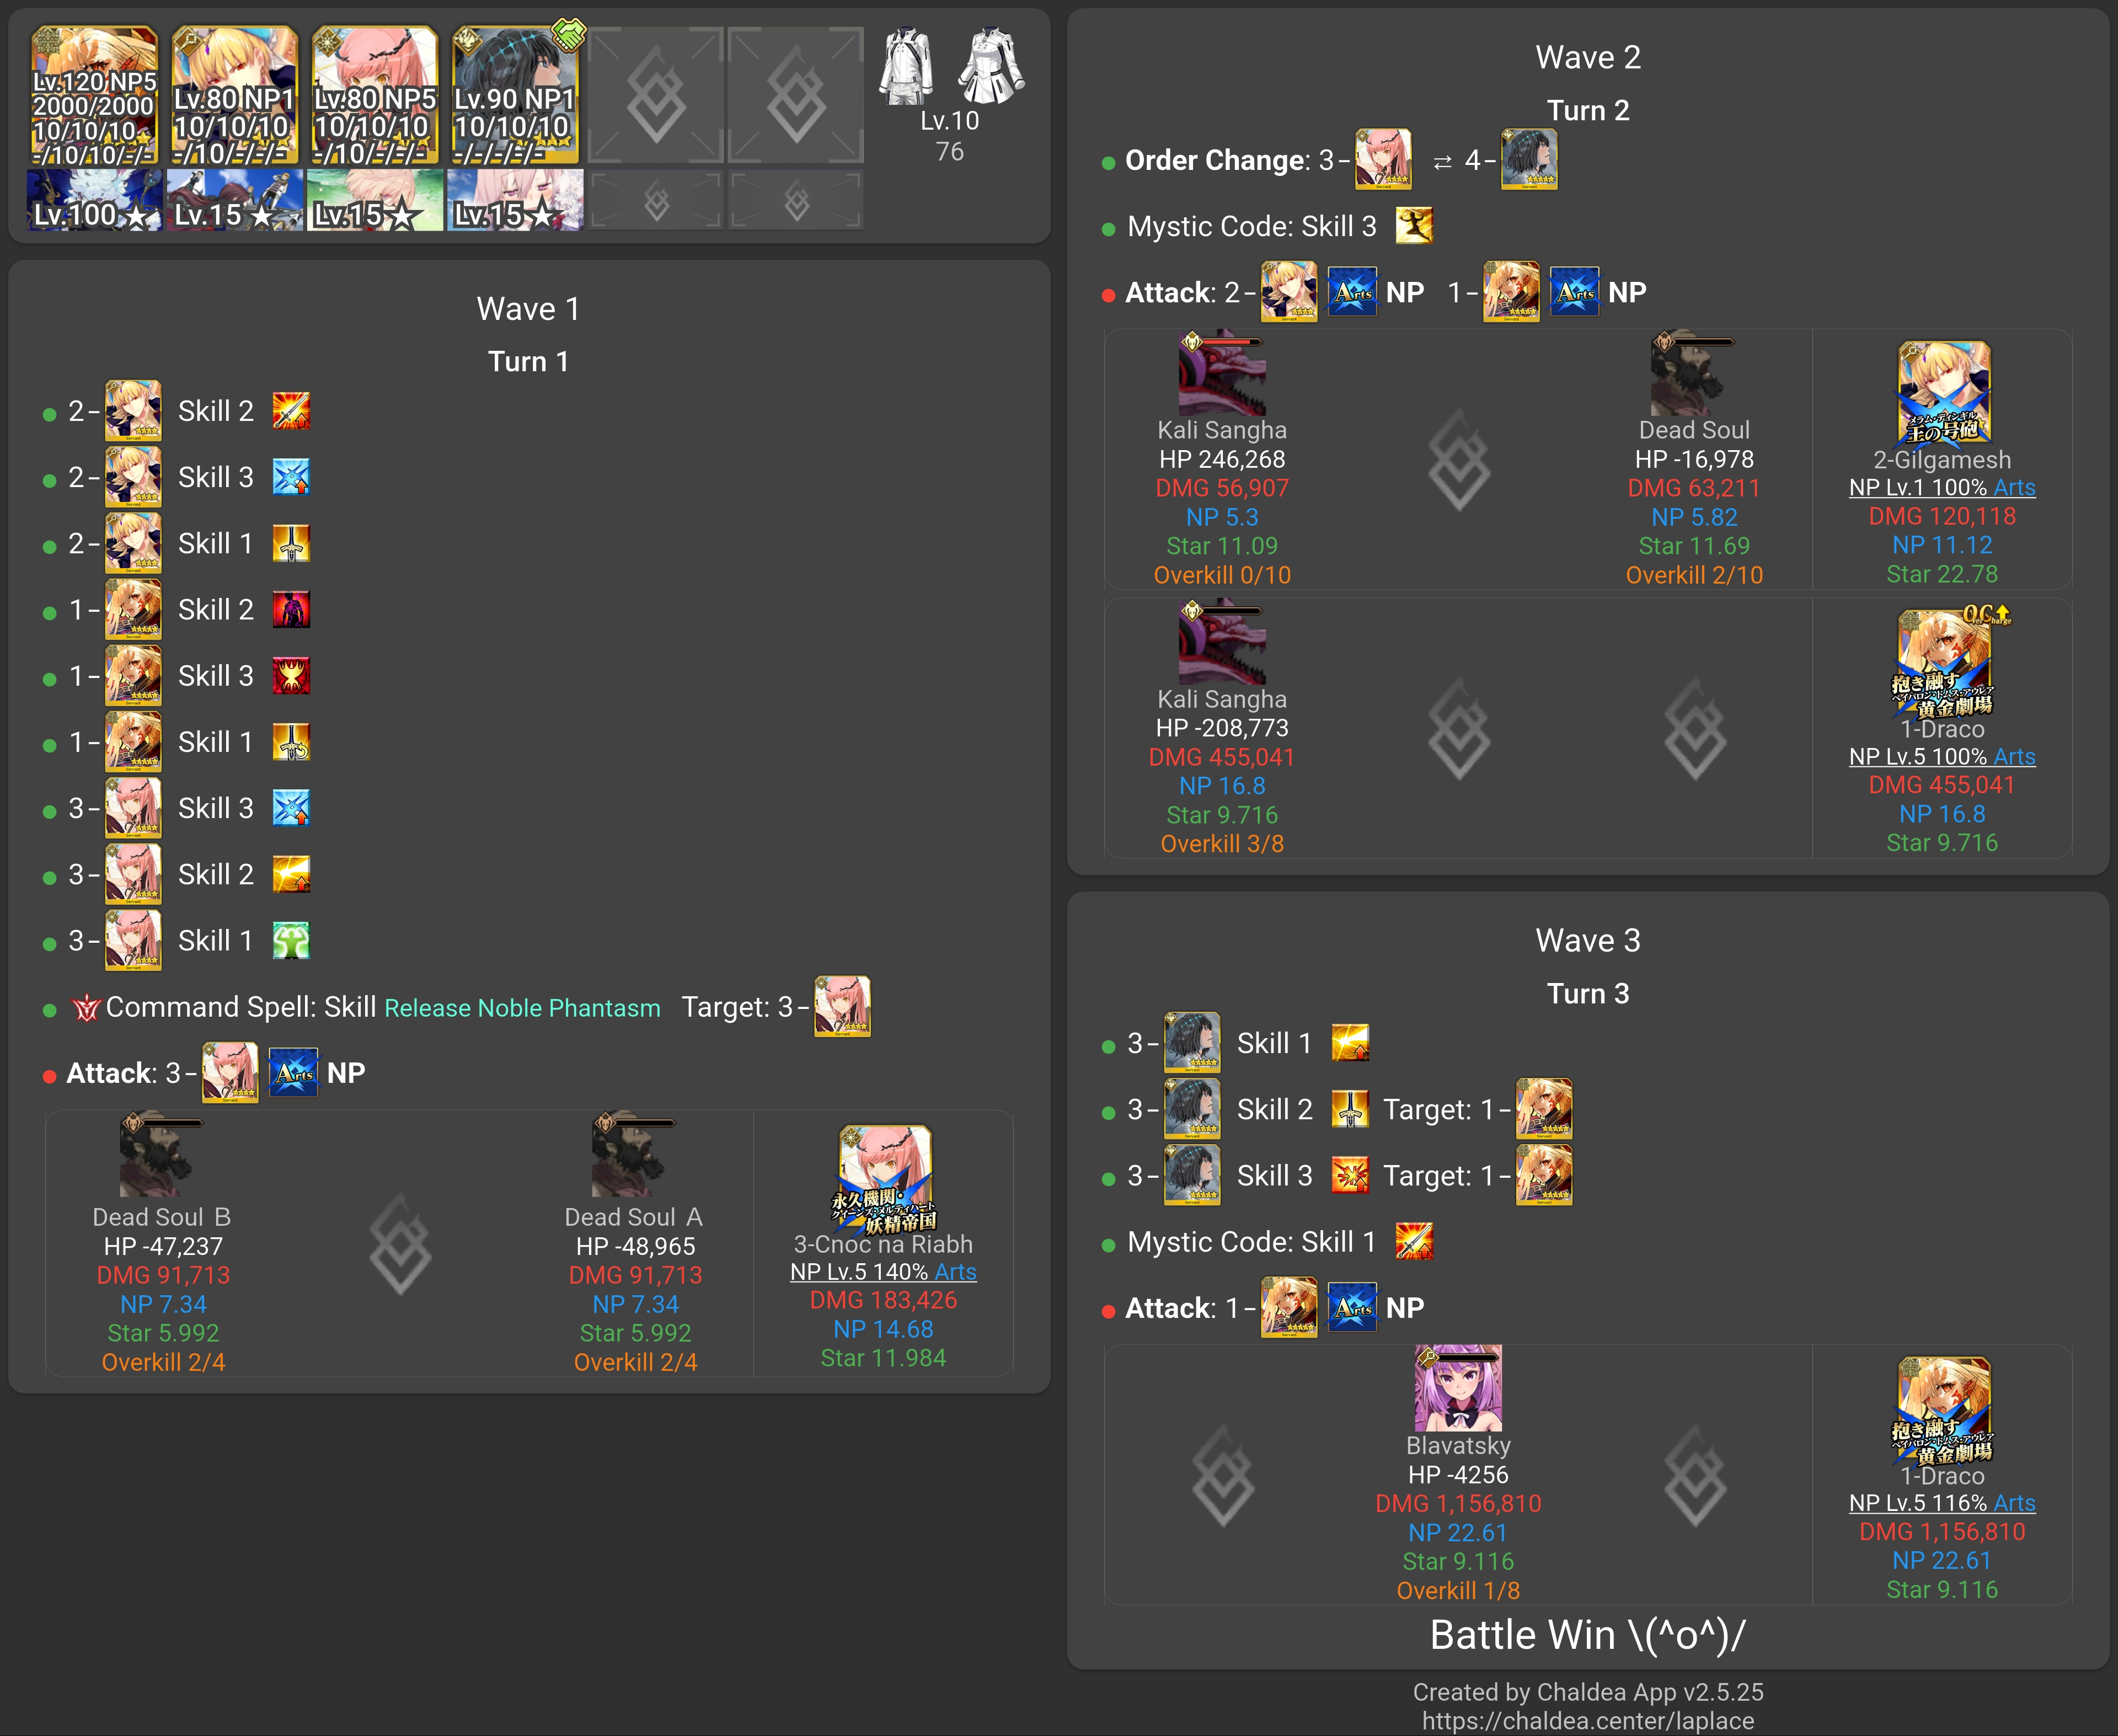Click Release Noble Phantasm skill text

click(522, 1008)
